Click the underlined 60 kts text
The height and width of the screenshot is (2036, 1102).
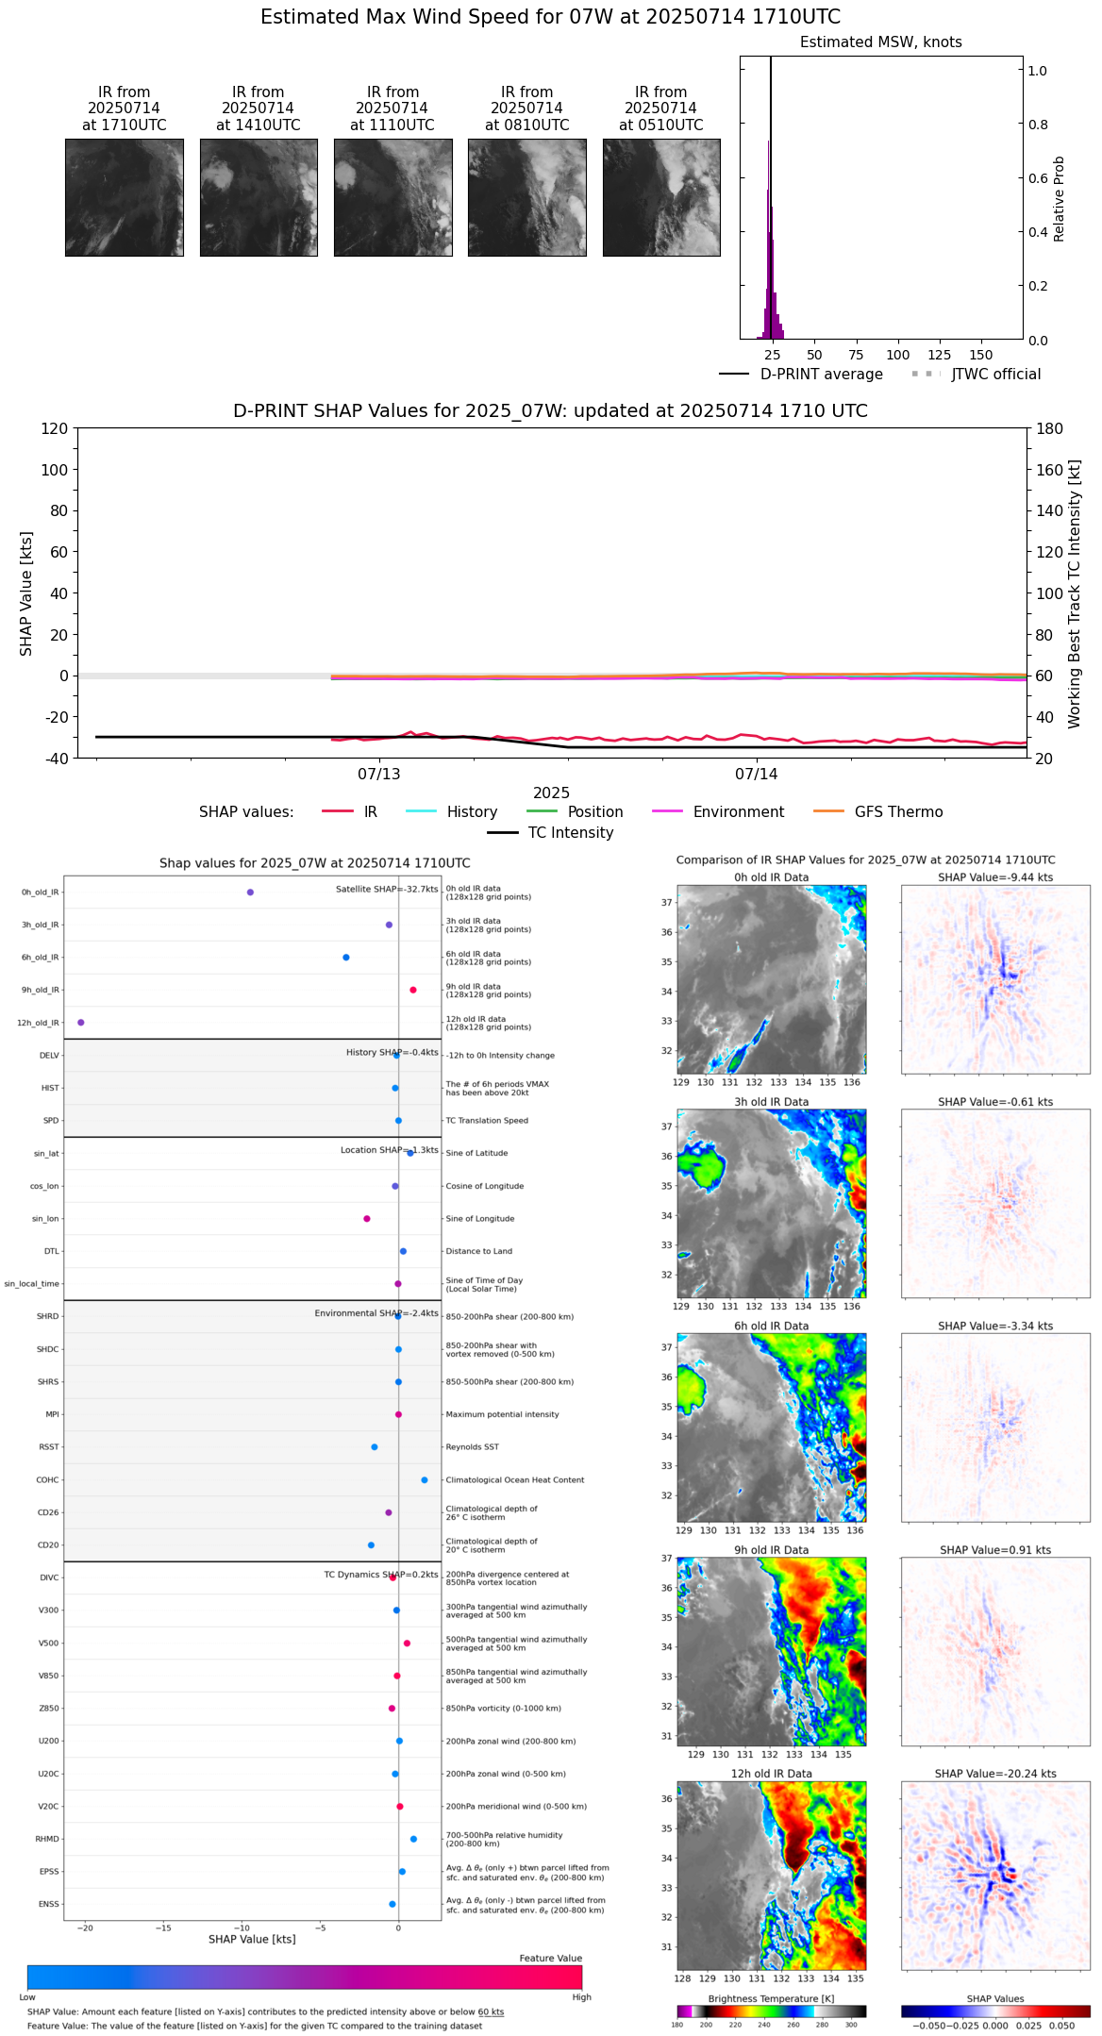491,2011
